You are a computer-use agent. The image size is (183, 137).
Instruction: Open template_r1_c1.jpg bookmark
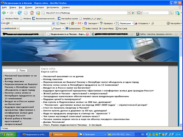pos(91,19)
